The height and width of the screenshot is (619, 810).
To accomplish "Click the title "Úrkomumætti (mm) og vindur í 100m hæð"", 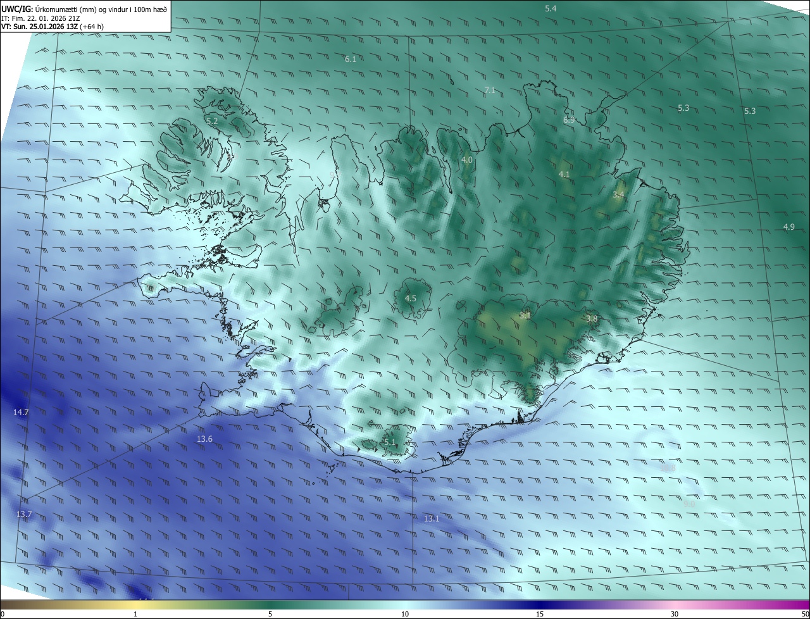I will 103,8.
